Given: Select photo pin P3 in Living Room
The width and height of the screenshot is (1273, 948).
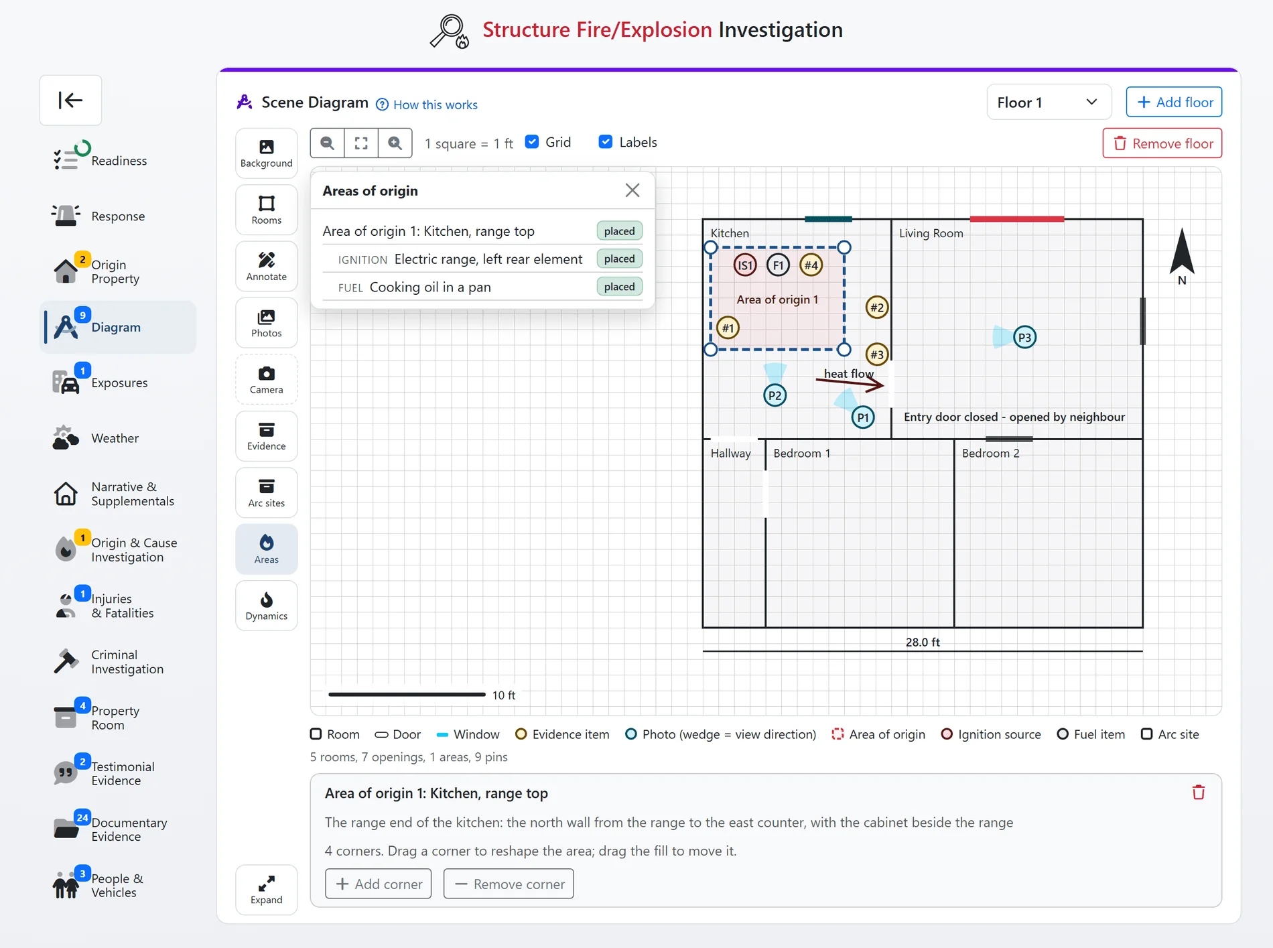Looking at the screenshot, I should pyautogui.click(x=1024, y=337).
